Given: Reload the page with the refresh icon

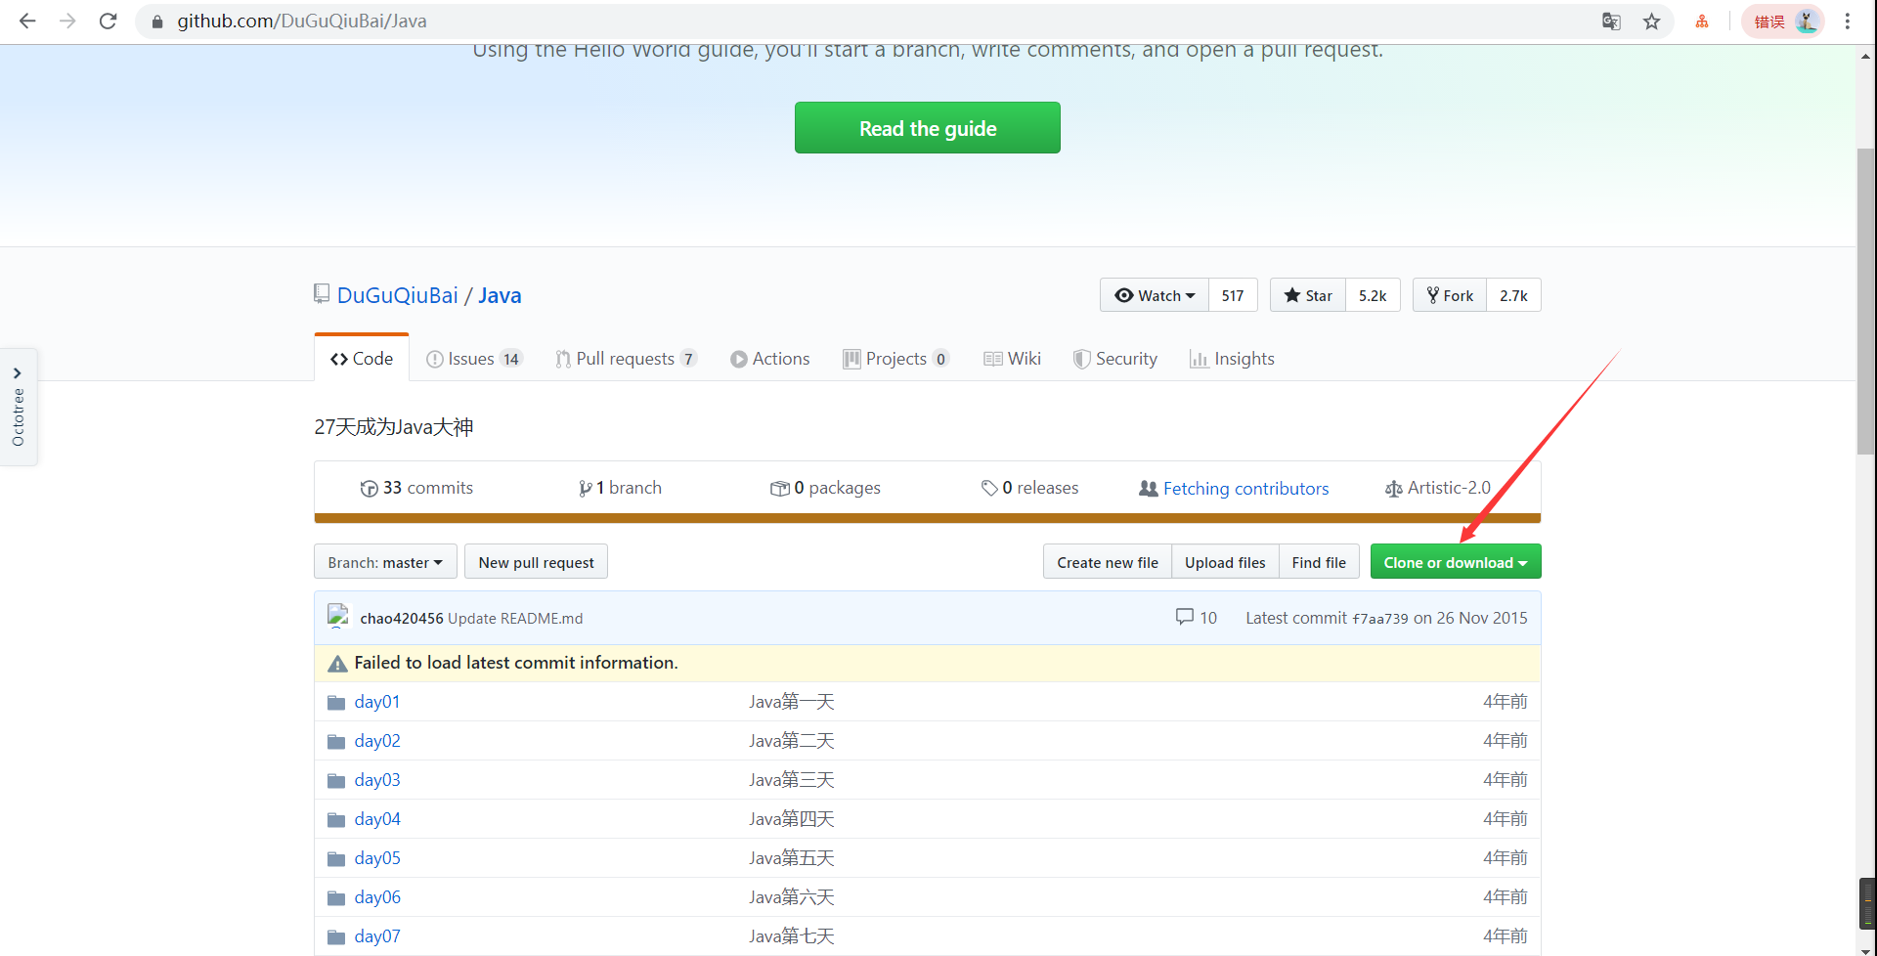Looking at the screenshot, I should tap(108, 21).
